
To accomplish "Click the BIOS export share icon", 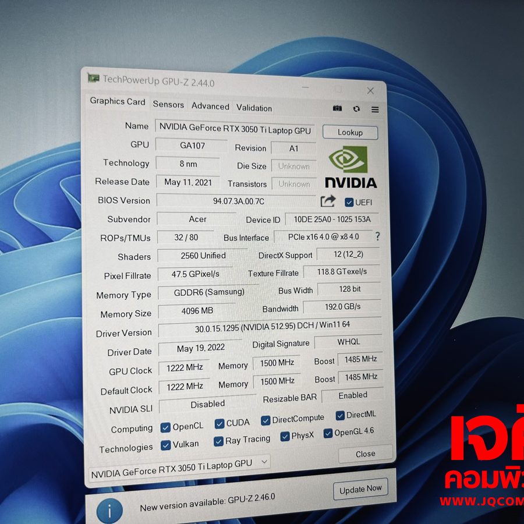I will tap(327, 201).
